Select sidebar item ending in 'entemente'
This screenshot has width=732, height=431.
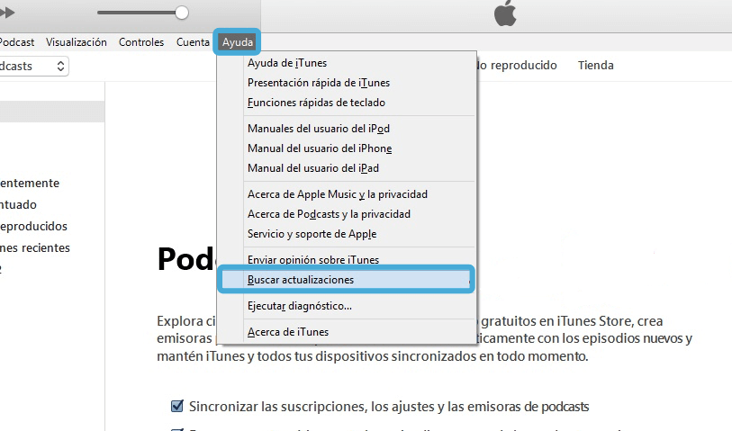click(30, 184)
